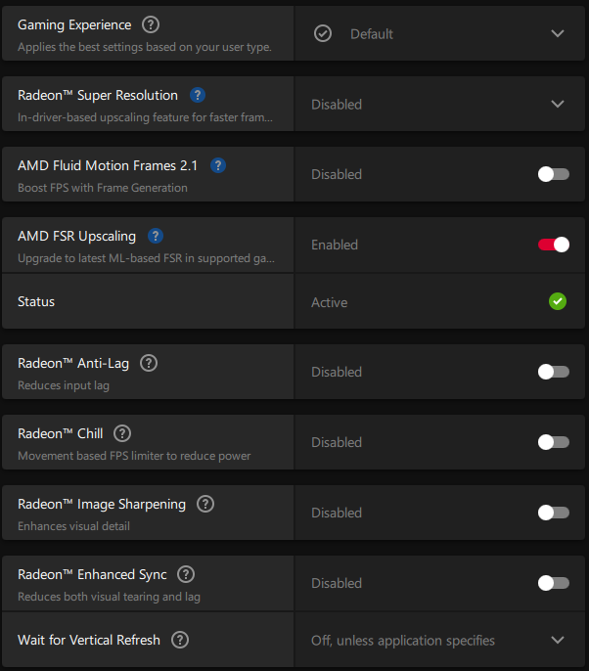Open Wait for Vertical Refresh help icon

pos(180,640)
